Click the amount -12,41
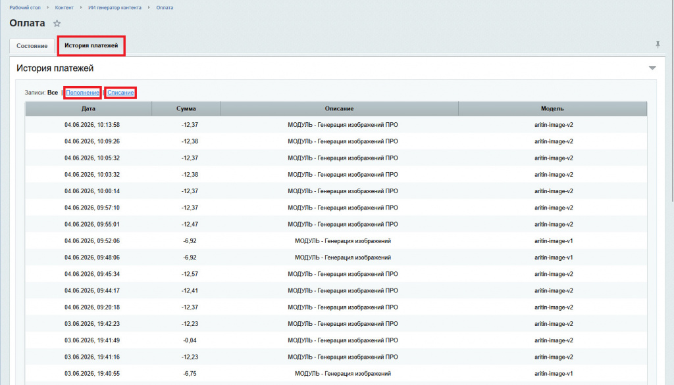The height and width of the screenshot is (385, 674). (190, 291)
